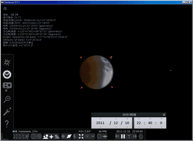This screenshot has height=141, width=193.
Task: Pause time with the play/pause button
Action: pyautogui.click(x=123, y=136)
